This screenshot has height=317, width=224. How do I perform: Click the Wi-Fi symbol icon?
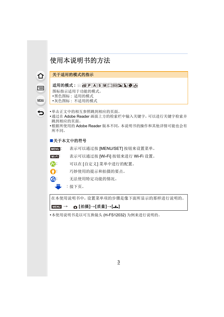tap(54, 156)
